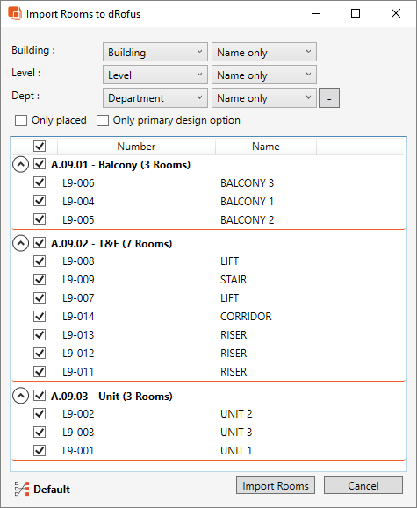This screenshot has height=508, width=417.
Task: Click the Import Rooms button
Action: pos(276,485)
